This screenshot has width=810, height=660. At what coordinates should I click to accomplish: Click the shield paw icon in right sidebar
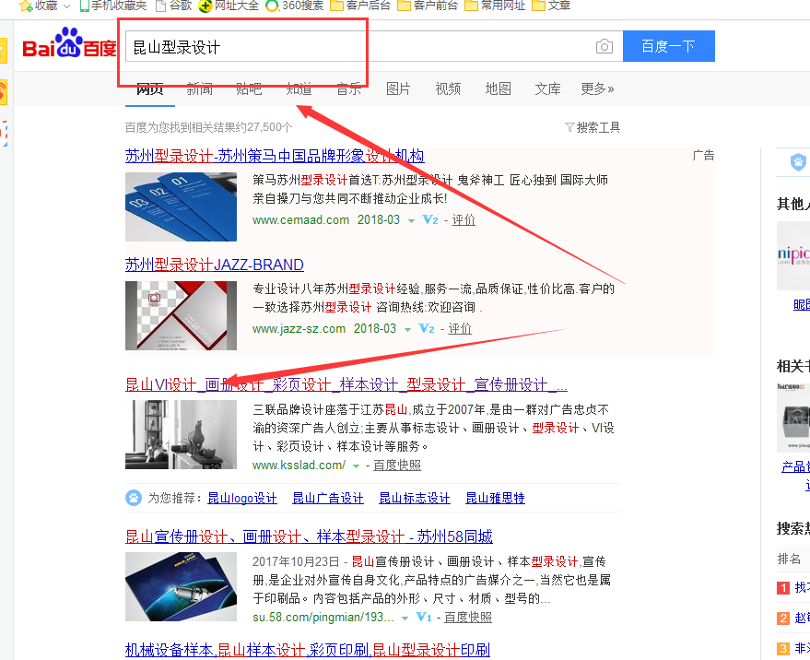pyautogui.click(x=798, y=161)
